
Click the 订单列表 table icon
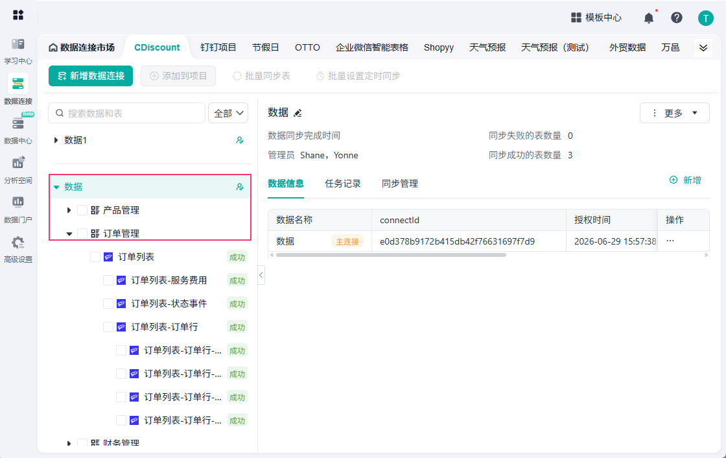click(108, 257)
